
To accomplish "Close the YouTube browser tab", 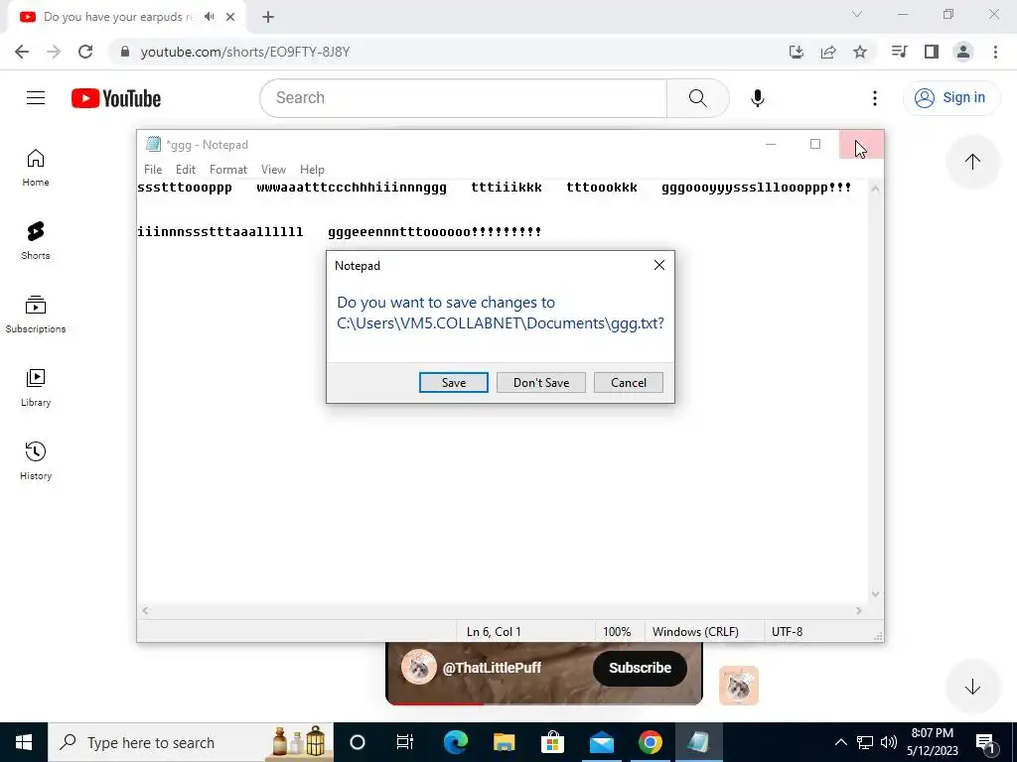I will coord(230,17).
